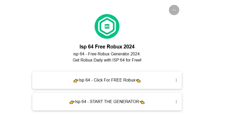Click the Get Robux Daily with ISP 64 line
This screenshot has height=133, width=228.
(x=107, y=60)
